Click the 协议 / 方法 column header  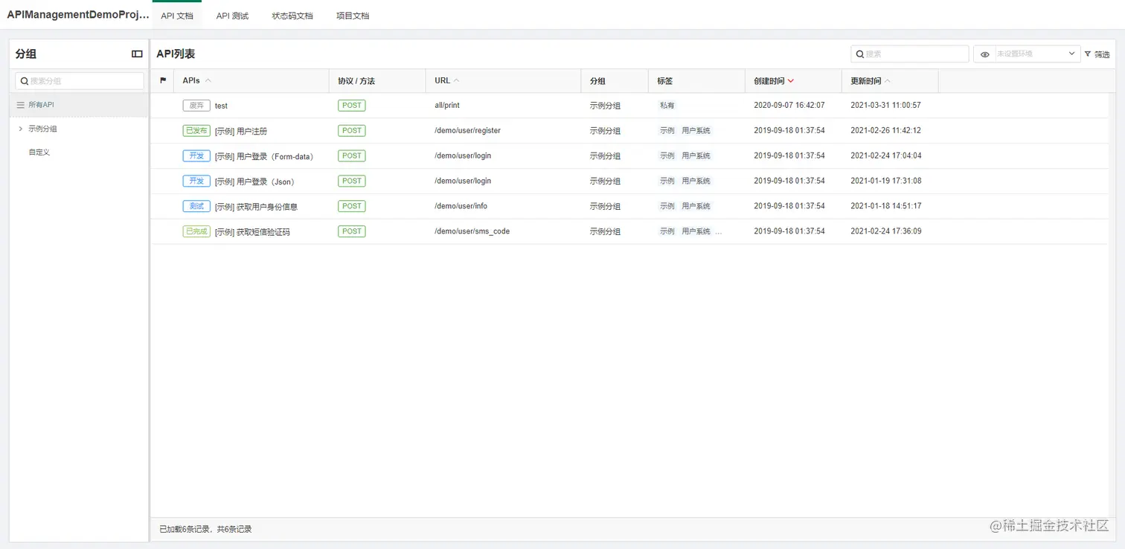coord(356,81)
